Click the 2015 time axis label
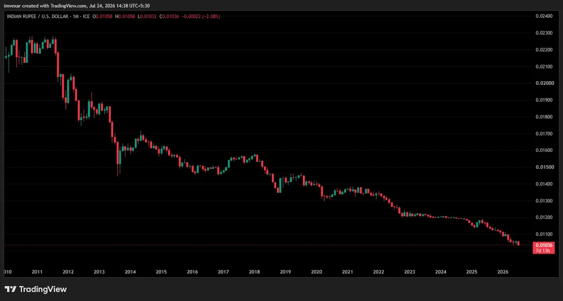 pyautogui.click(x=161, y=272)
